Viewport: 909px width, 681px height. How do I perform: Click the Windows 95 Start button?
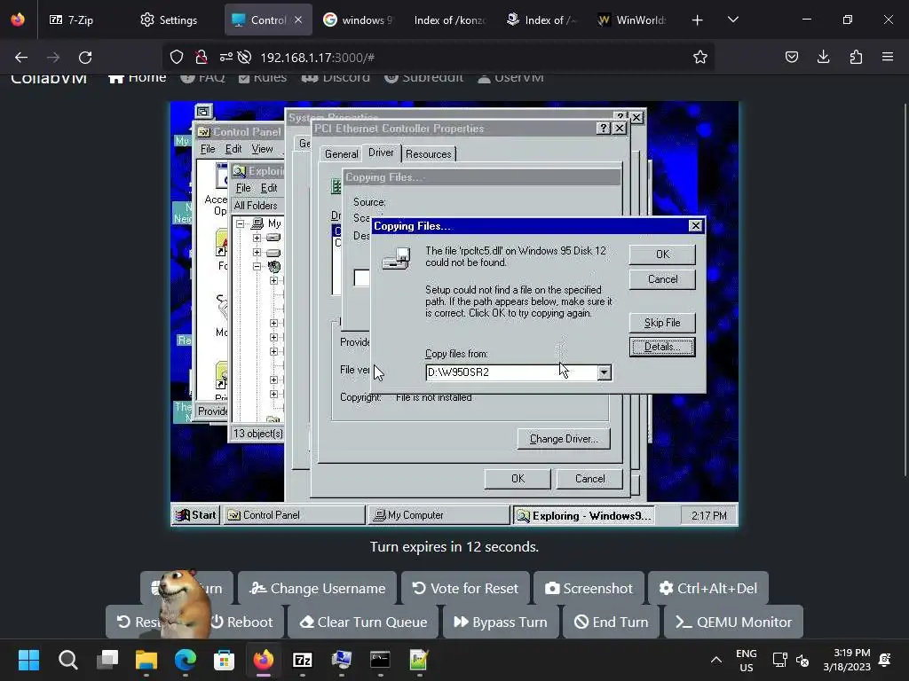196,515
